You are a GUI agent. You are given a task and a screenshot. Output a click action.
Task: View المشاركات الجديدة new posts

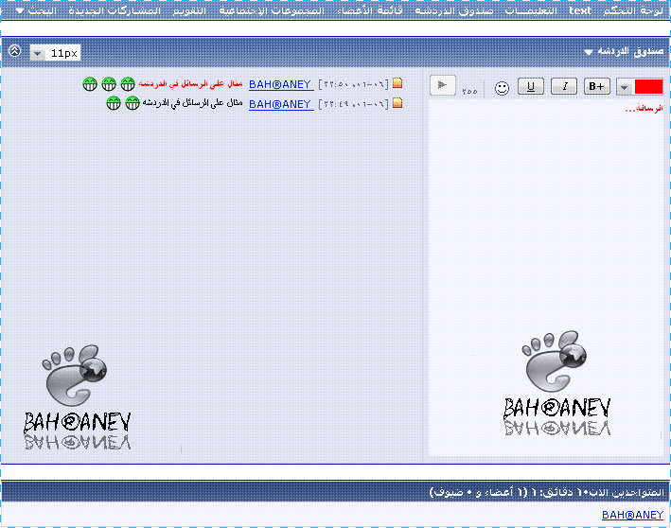[x=113, y=9]
